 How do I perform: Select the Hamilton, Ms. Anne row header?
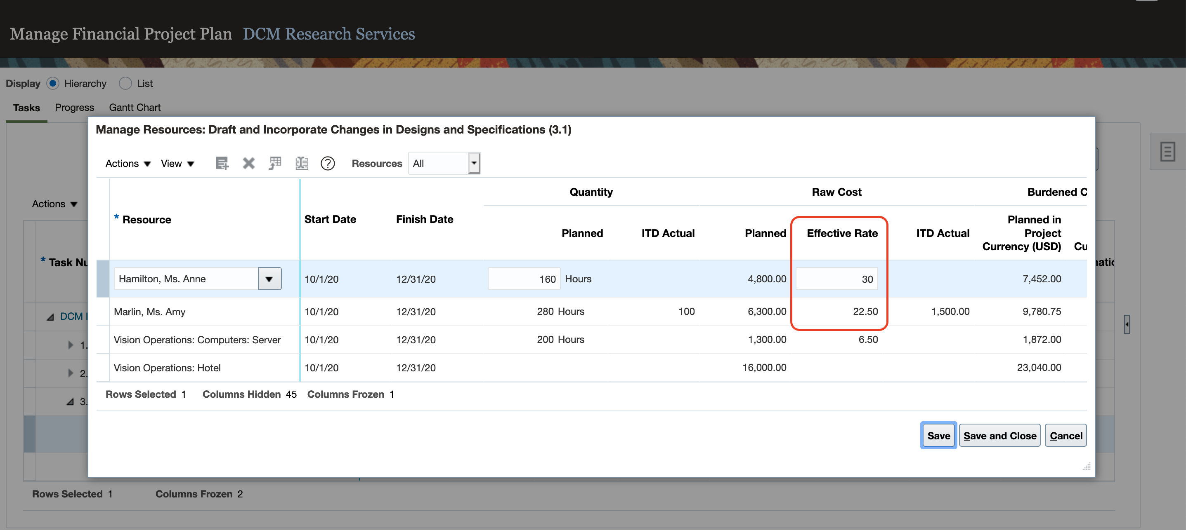pos(103,279)
